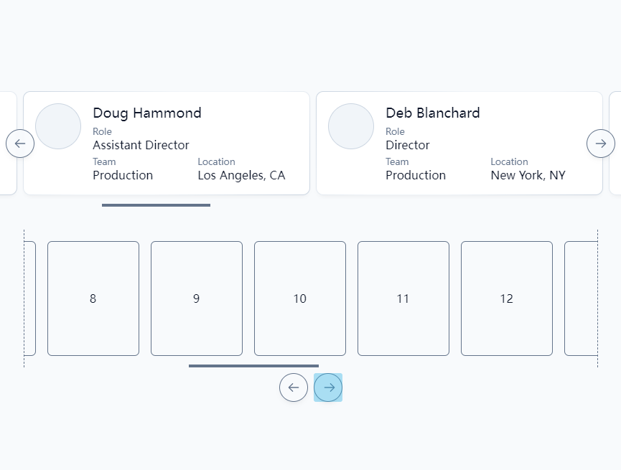Click the partially visible slide after 12
621x470 pixels.
coord(581,299)
